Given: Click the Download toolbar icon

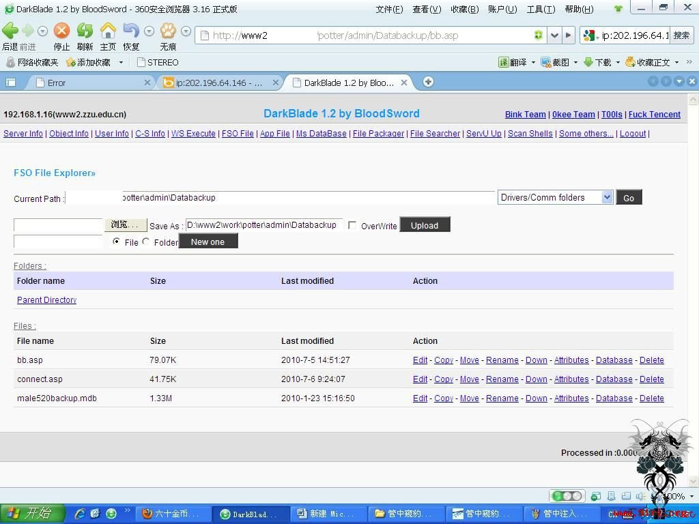Looking at the screenshot, I should (x=588, y=62).
